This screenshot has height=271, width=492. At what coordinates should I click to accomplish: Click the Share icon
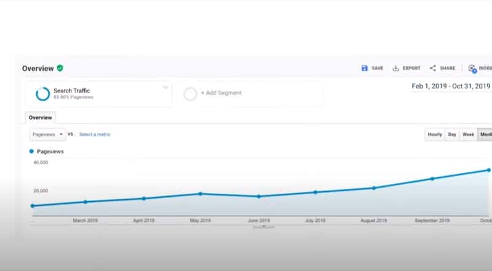(x=432, y=68)
